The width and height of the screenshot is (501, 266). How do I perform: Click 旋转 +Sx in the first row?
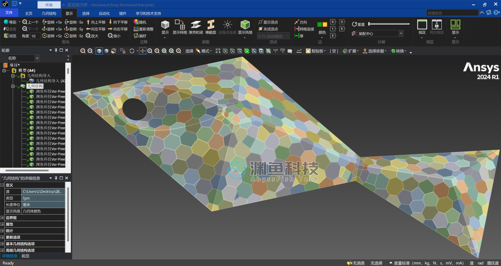(x=52, y=22)
